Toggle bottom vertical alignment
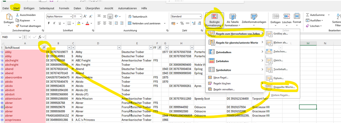 pyautogui.click(x=110, y=16)
